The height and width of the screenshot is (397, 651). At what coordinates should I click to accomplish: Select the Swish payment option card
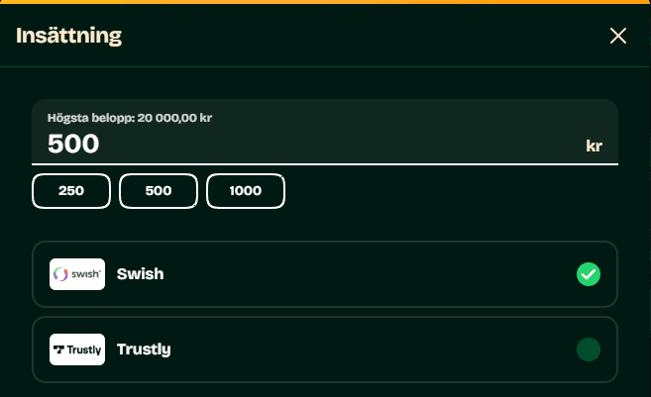click(x=325, y=274)
